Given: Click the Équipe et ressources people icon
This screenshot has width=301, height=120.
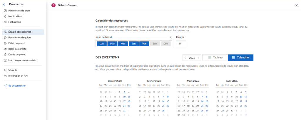Looking at the screenshot, I should point(5,32).
